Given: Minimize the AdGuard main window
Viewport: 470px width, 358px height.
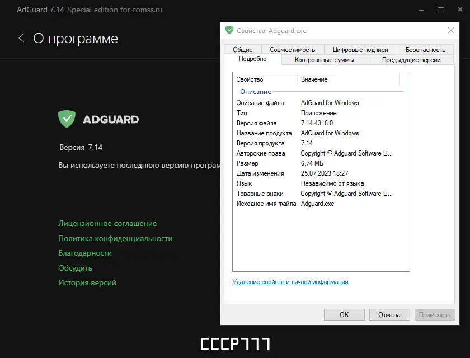Looking at the screenshot, I should click(x=421, y=10).
